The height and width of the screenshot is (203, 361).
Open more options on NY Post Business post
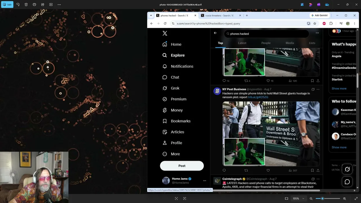point(318,89)
